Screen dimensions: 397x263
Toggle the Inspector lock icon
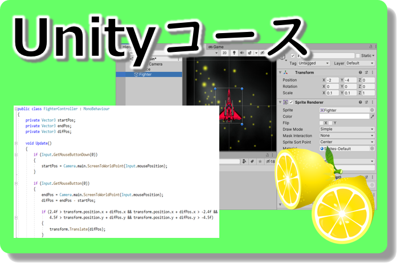point(371,46)
